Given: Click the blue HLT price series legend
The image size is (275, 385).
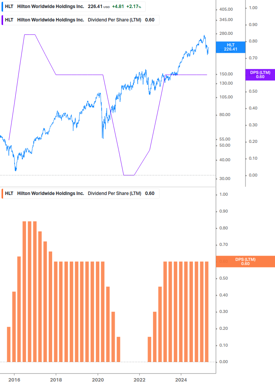Looking at the screenshot, I should (x=74, y=7).
